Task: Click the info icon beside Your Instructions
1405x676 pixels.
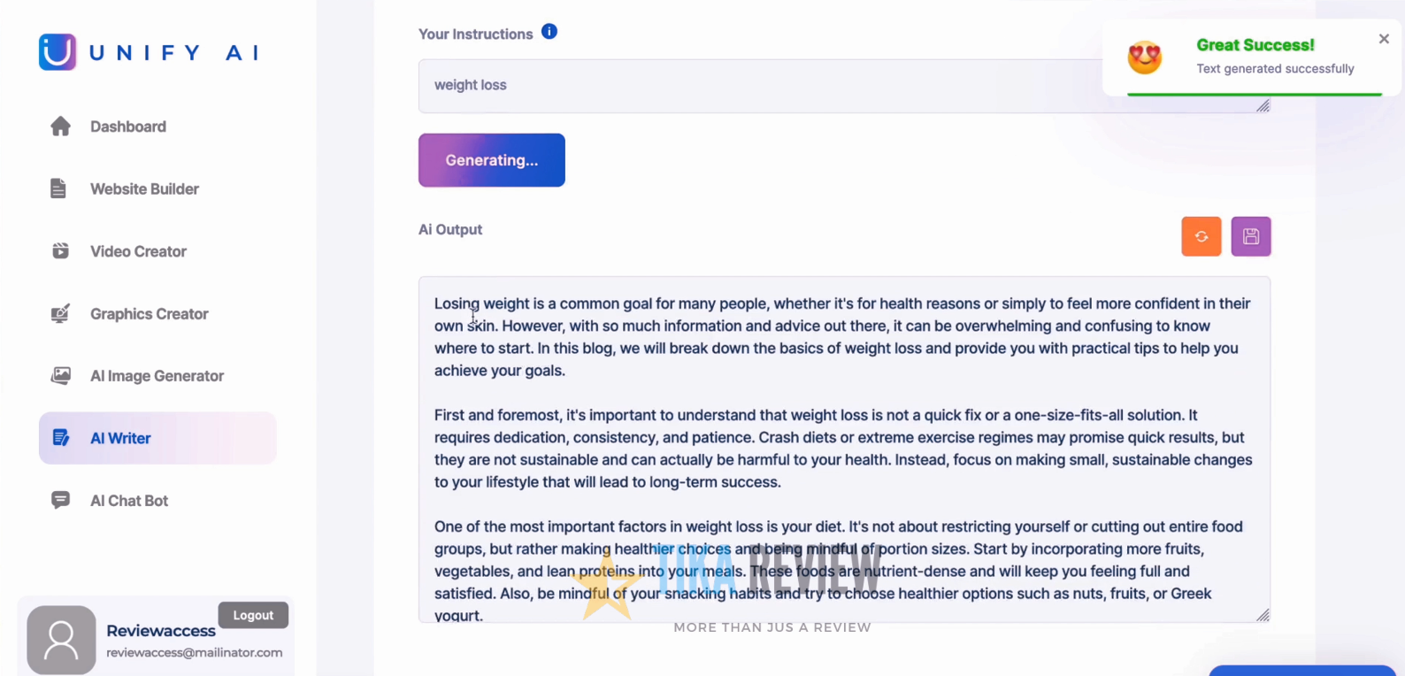Action: 549,30
